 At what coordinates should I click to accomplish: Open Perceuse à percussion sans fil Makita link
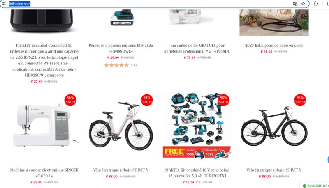point(120,48)
